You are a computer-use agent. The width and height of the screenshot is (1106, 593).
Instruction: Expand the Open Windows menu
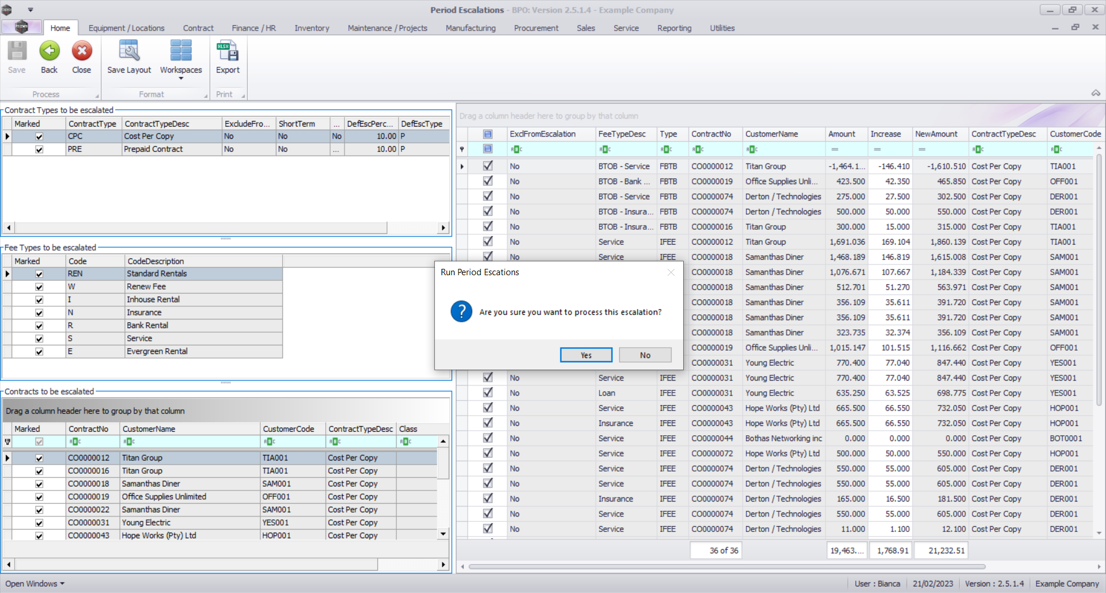(x=35, y=583)
